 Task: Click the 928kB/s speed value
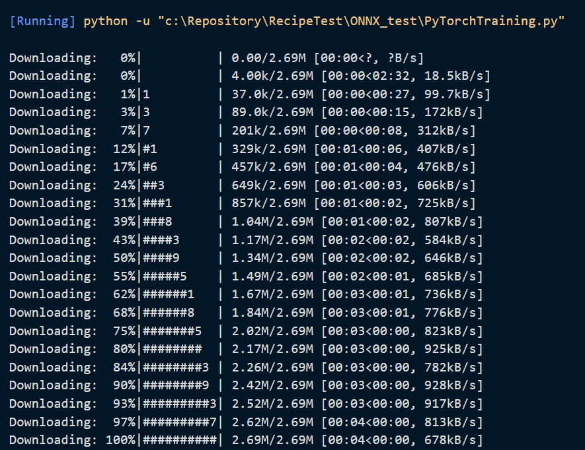(x=450, y=385)
